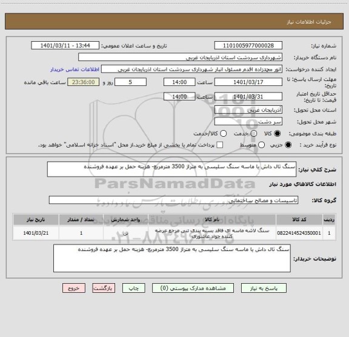Image resolution: width=349 pixels, height=337 pixels.
Task: Select the کالا radio button
Action: coord(278,134)
